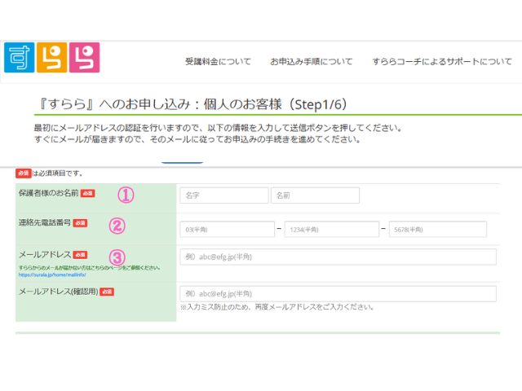Open the surala.jp/home/mailinfo link
Image resolution: width=522 pixels, height=391 pixels.
52,275
